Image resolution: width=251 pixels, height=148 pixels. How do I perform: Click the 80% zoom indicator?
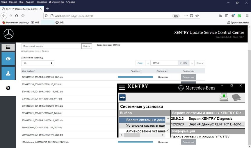point(176,16)
